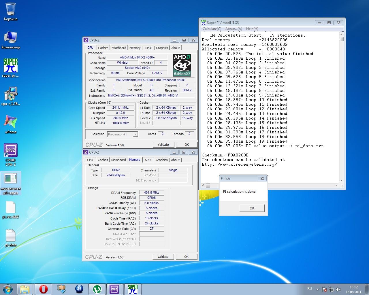Click AMD Athlon X2 logo in CPU-Z
Image resolution: width=369 pixels, height=295 pixels.
(182, 65)
